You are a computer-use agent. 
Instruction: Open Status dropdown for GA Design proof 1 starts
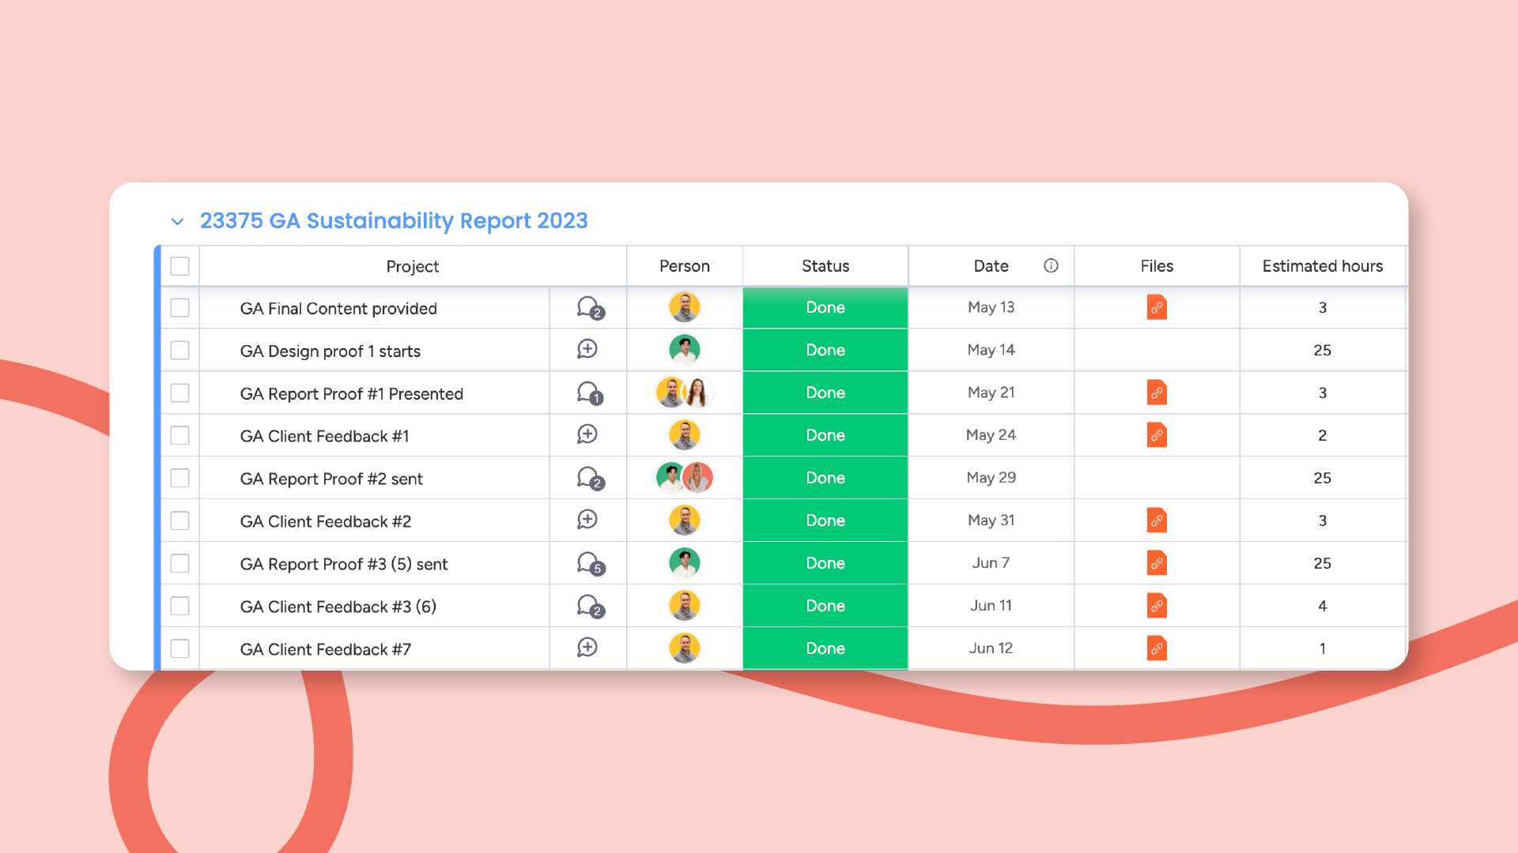pyautogui.click(x=825, y=350)
